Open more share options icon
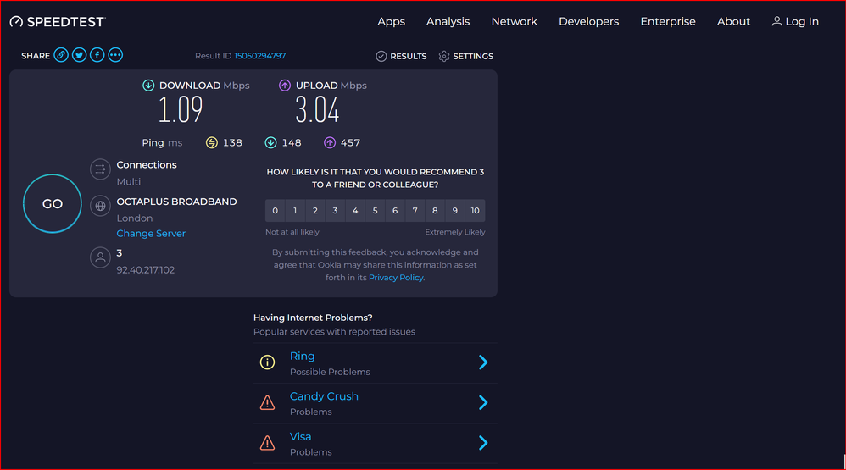Viewport: 846px width, 470px height. pyautogui.click(x=115, y=55)
